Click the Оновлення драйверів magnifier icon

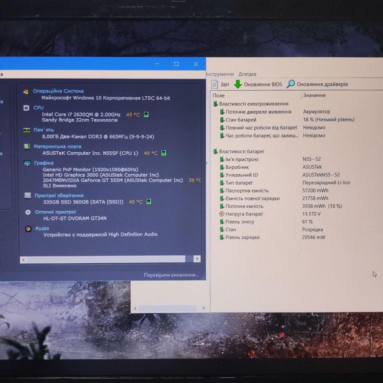point(291,85)
